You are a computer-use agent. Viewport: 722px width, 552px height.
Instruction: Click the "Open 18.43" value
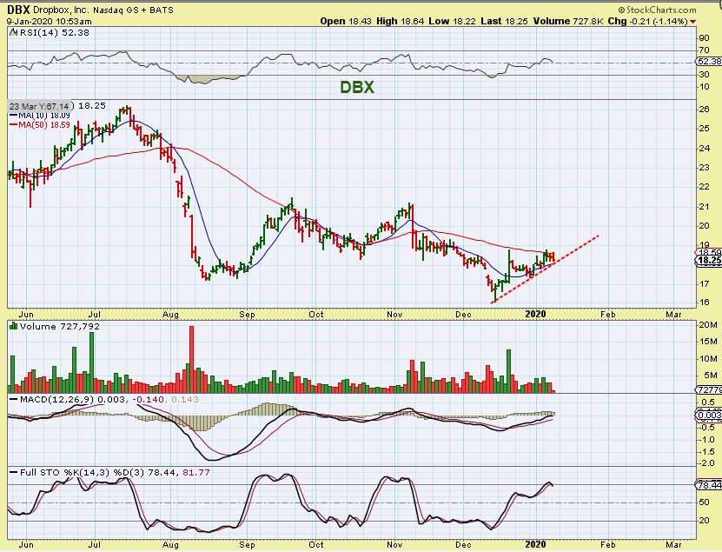(x=346, y=21)
